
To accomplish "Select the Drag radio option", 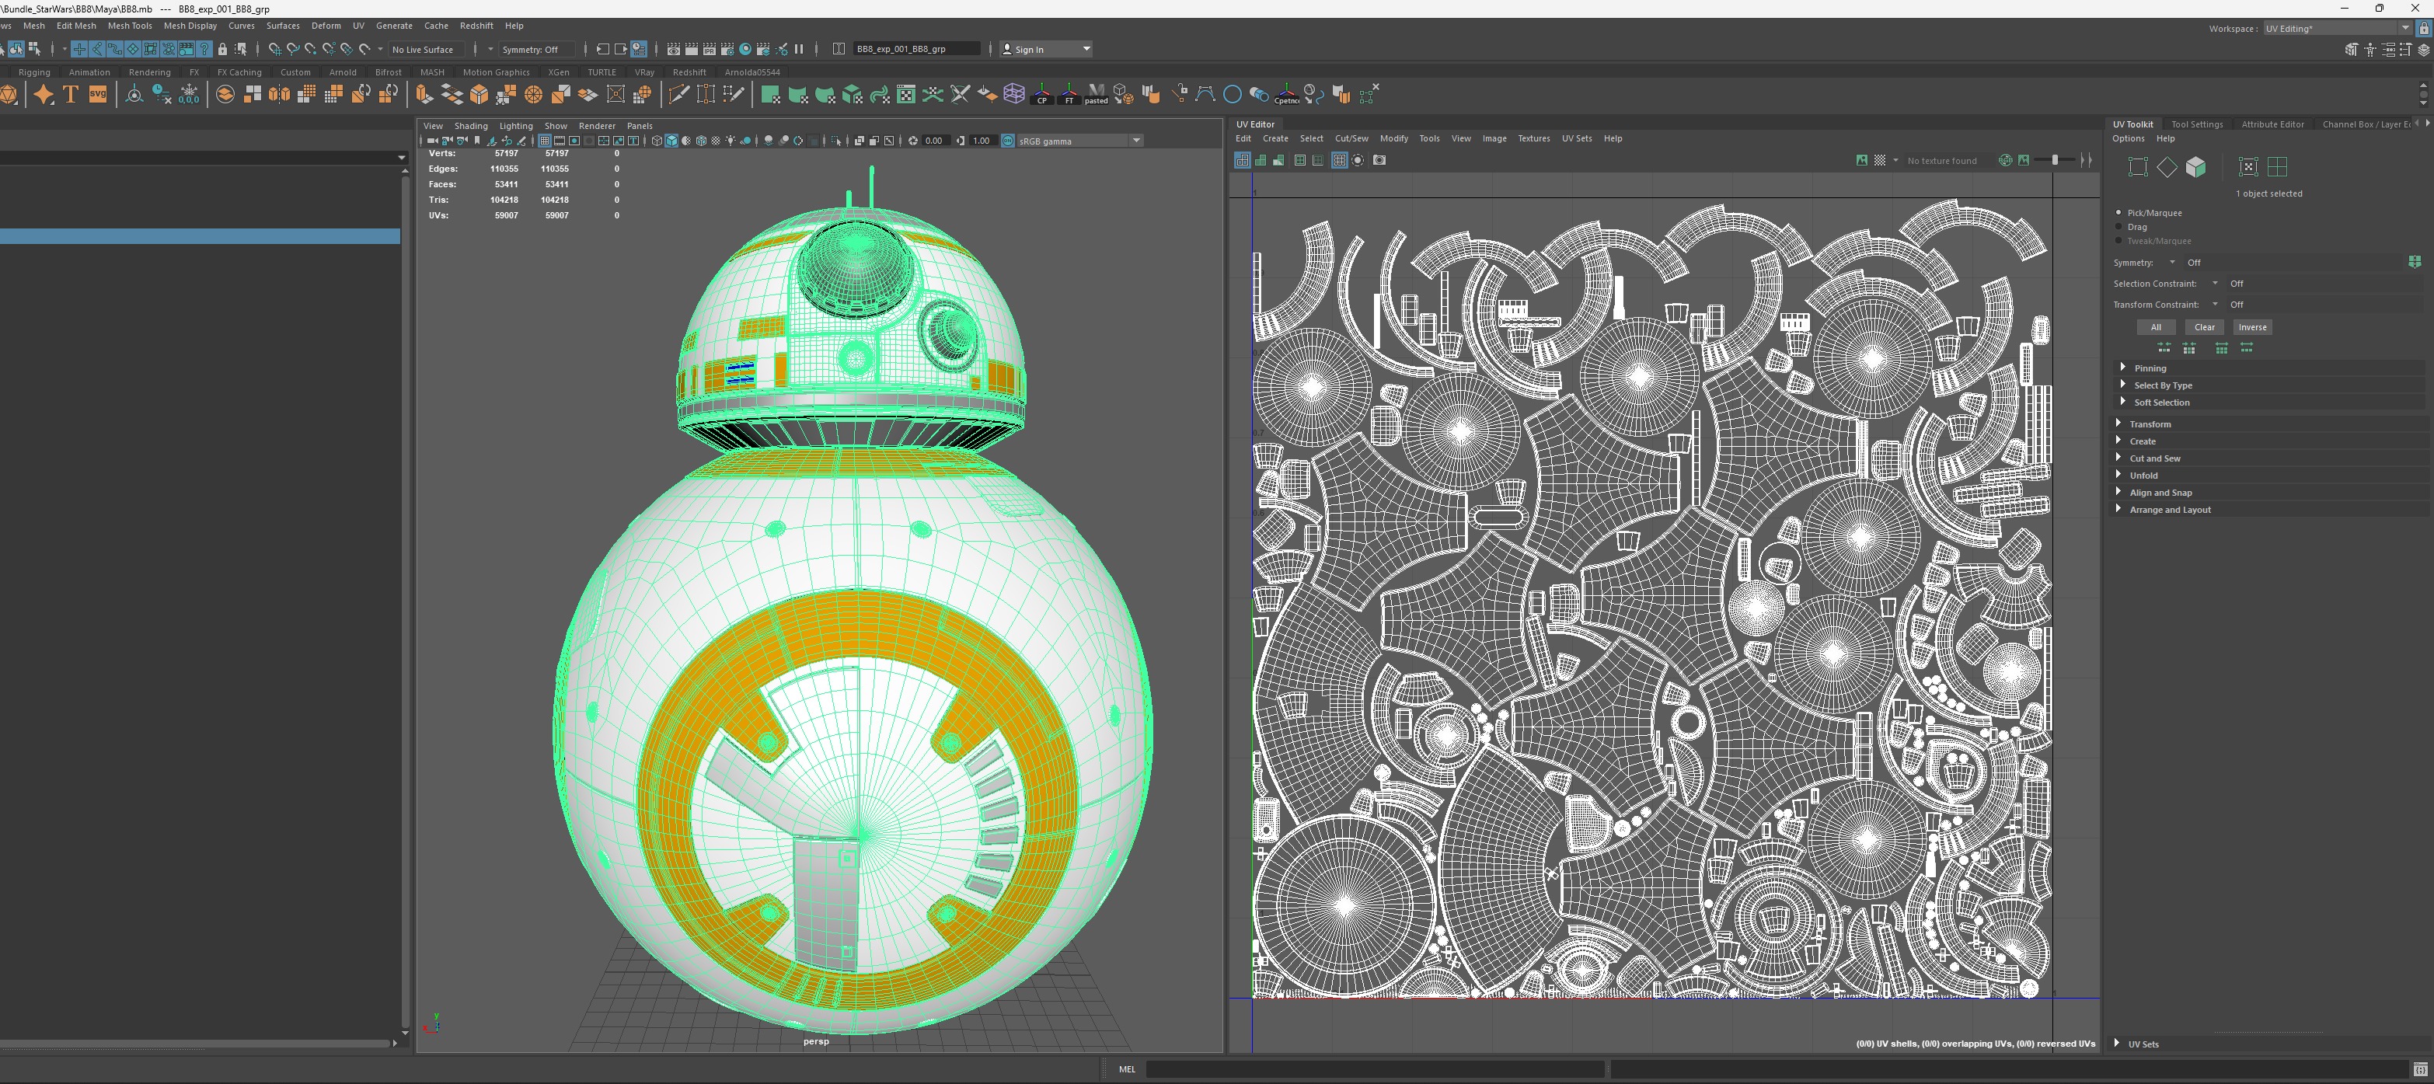I will [2118, 227].
